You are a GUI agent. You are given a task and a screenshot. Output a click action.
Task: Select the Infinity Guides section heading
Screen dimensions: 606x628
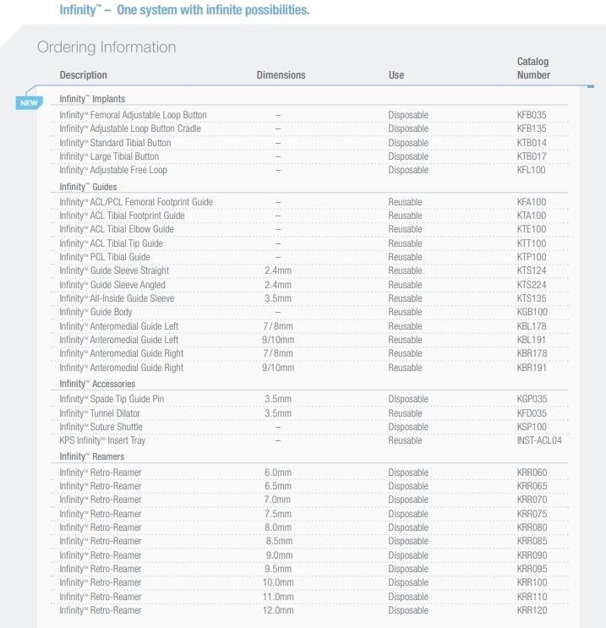coord(88,187)
